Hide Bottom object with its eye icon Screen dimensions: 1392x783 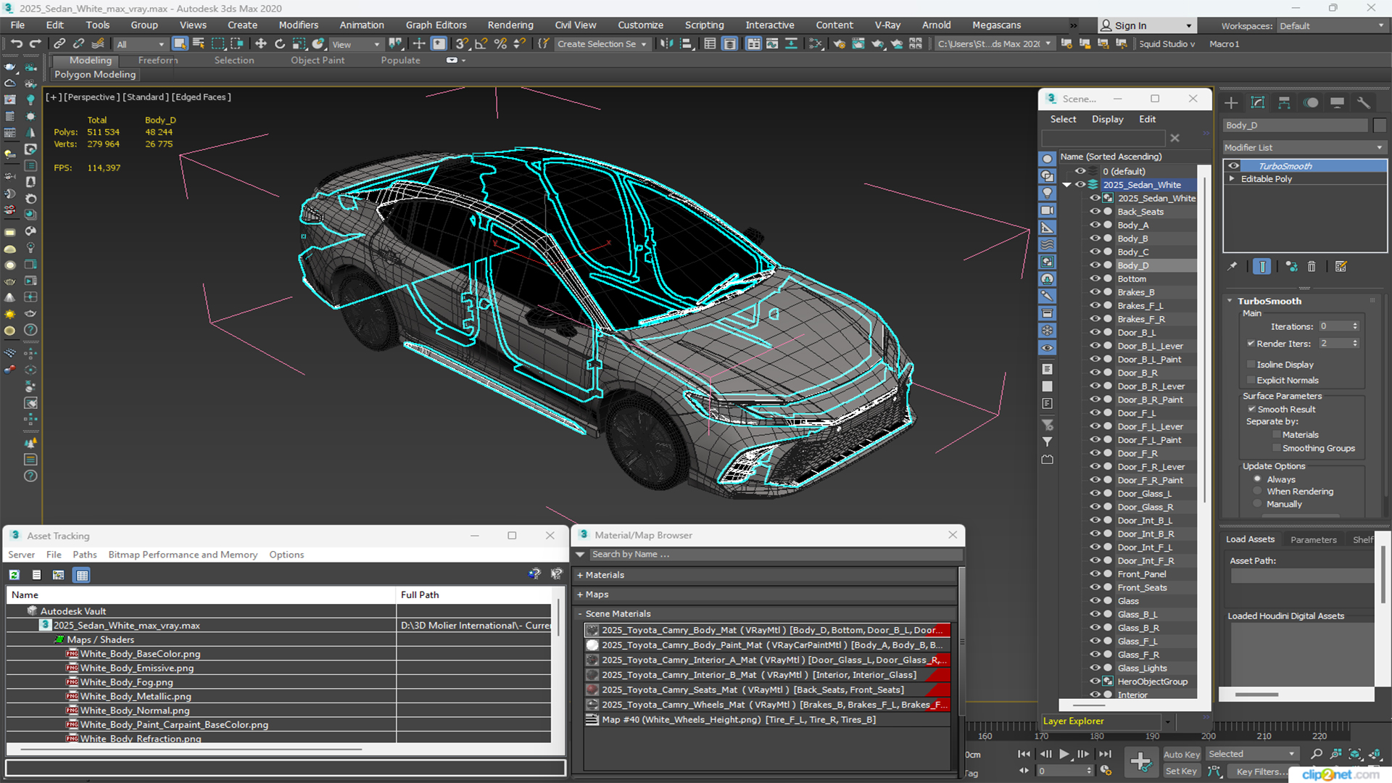click(x=1095, y=278)
